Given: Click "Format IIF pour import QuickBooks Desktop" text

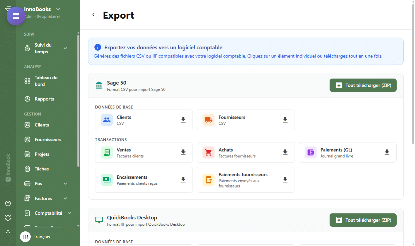Looking at the screenshot, I should (146, 224).
